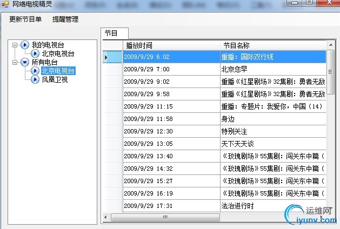The width and height of the screenshot is (340, 229).
Task: Select cell 2009/9/29 9:58
Action: point(171,94)
